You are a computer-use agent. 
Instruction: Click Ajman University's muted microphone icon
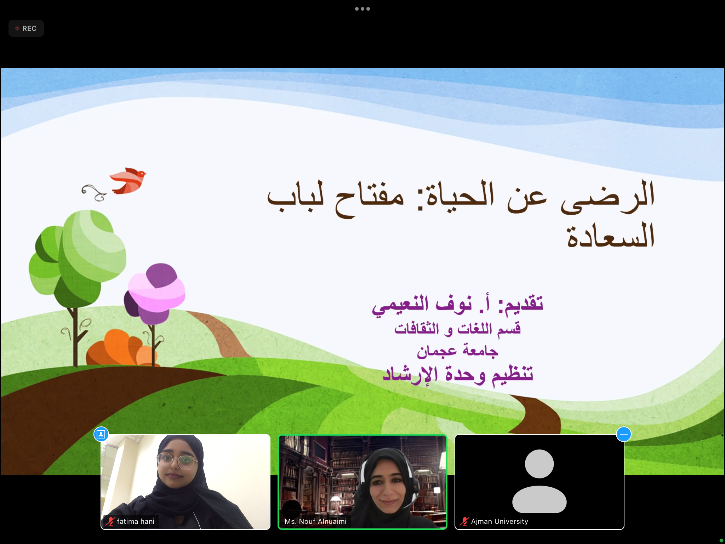pyautogui.click(x=464, y=521)
